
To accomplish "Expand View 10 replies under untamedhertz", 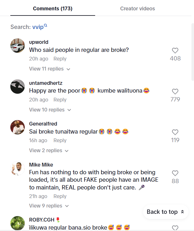I will click(50, 110).
